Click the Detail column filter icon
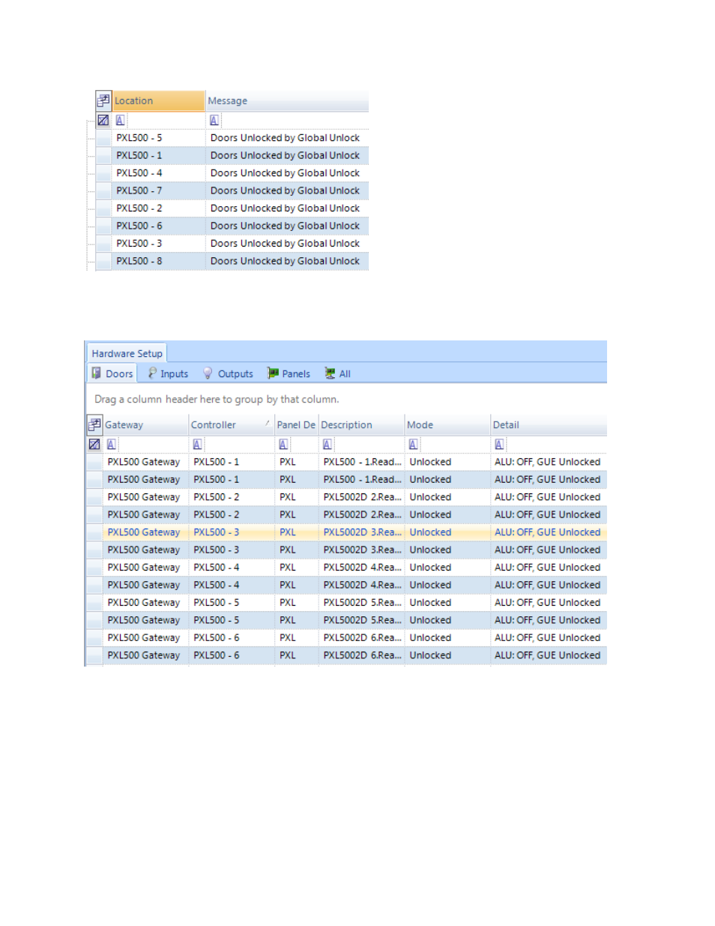The width and height of the screenshot is (715, 926). tap(499, 444)
